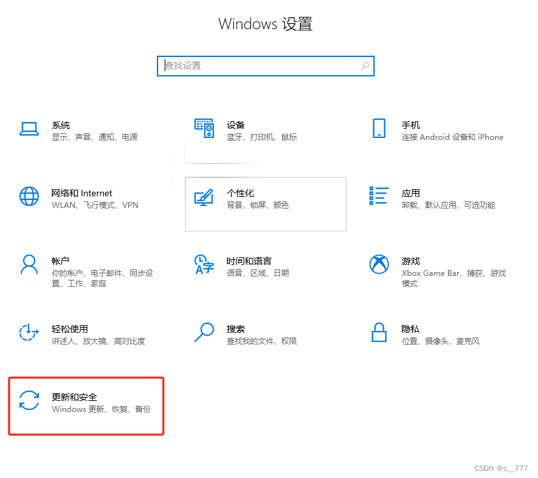This screenshot has height=478, width=538.
Task: Click the 隐私 padlock icon
Action: click(379, 332)
